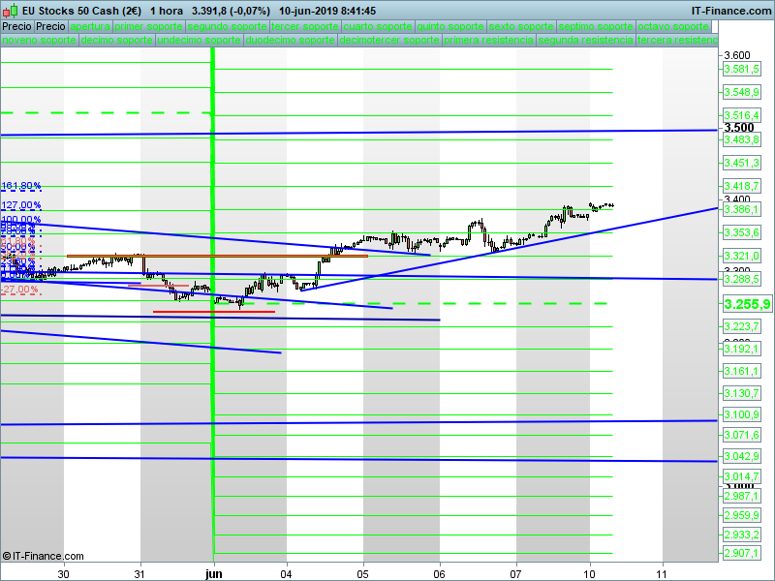Click the 161.80% Fibonacci level label
This screenshot has height=581, width=775.
[21, 186]
